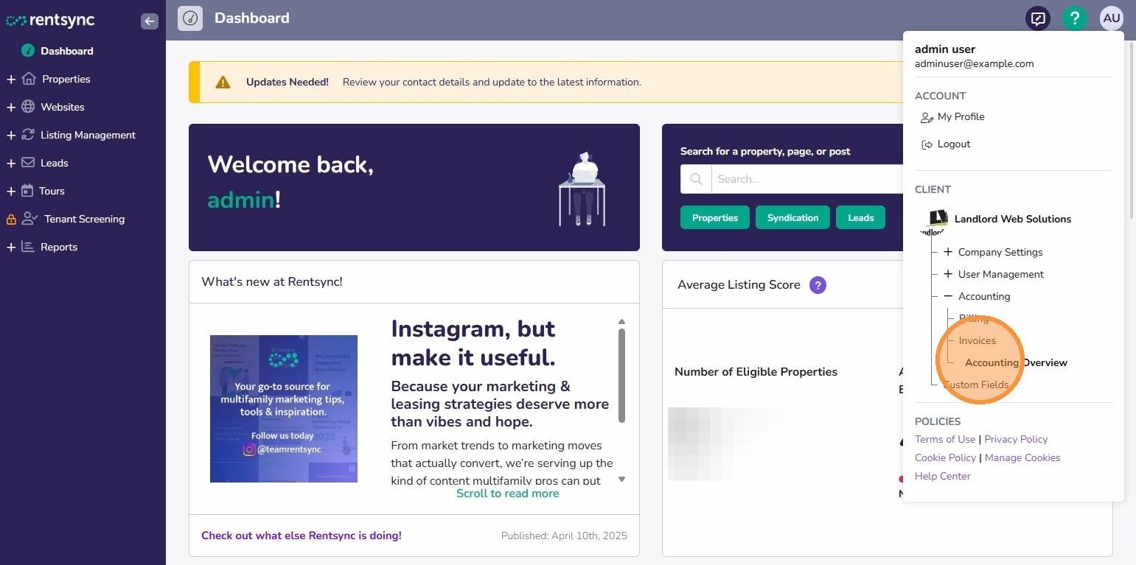The height and width of the screenshot is (565, 1136).
Task: Expand User Management in the client tree
Action: [x=948, y=274]
